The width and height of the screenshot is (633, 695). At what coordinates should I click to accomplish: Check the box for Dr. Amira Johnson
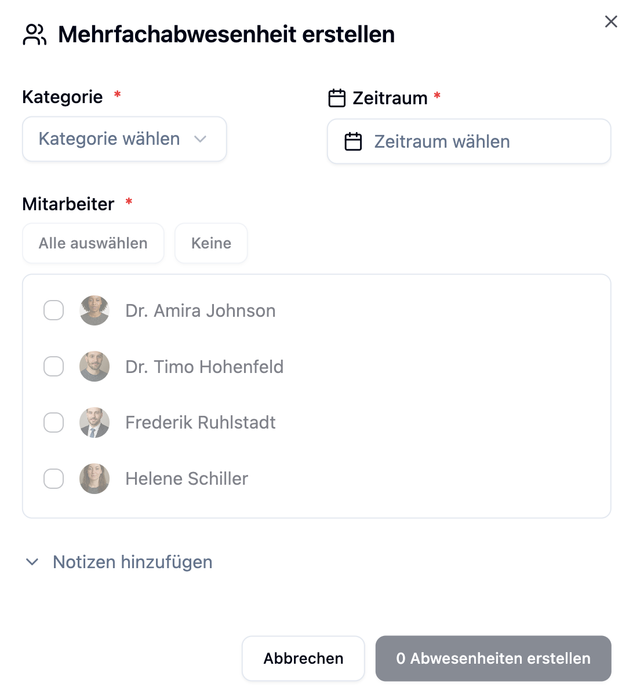click(54, 310)
